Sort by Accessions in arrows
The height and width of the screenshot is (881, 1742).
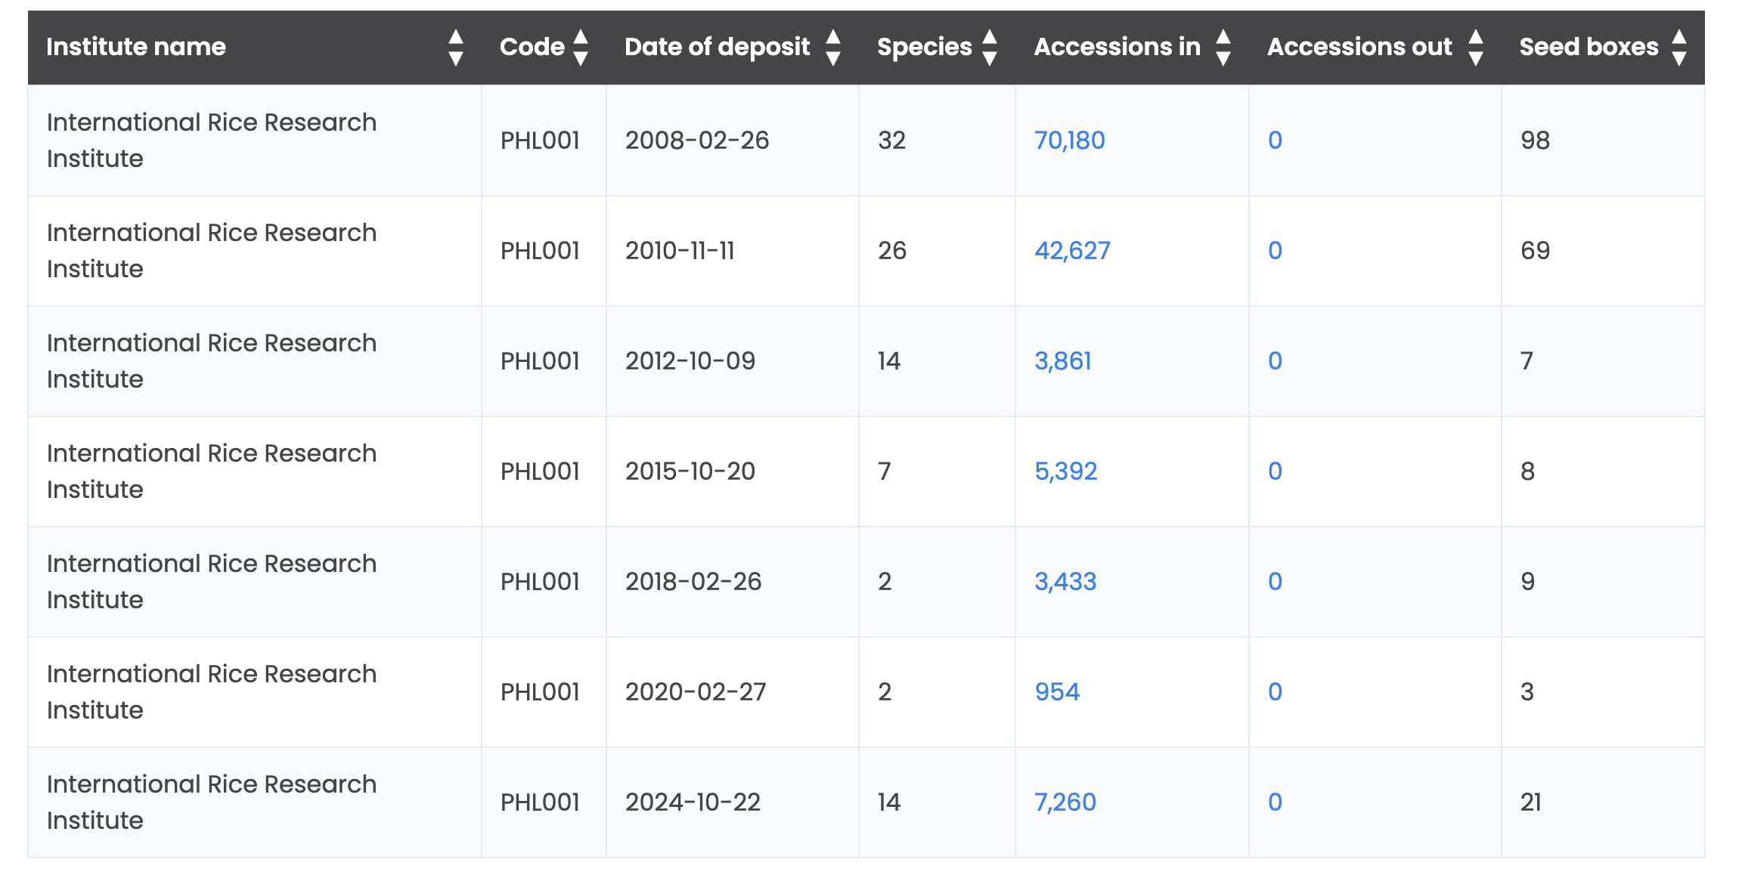1223,48
